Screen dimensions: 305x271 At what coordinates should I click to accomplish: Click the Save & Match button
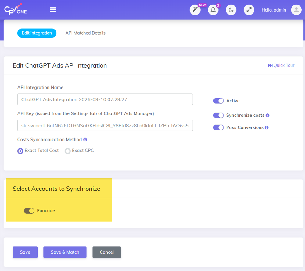pyautogui.click(x=65, y=252)
